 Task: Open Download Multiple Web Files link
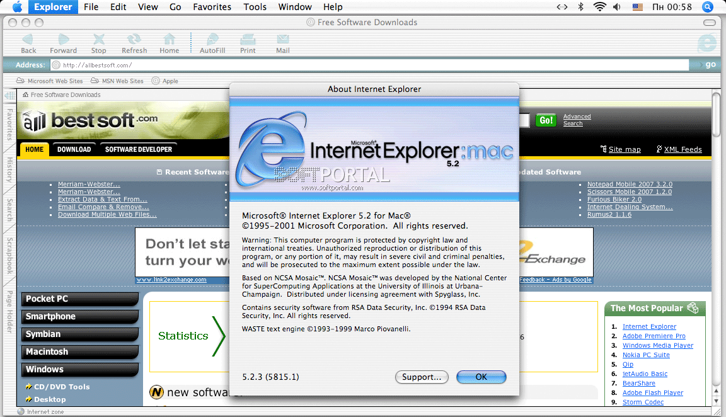(x=107, y=214)
